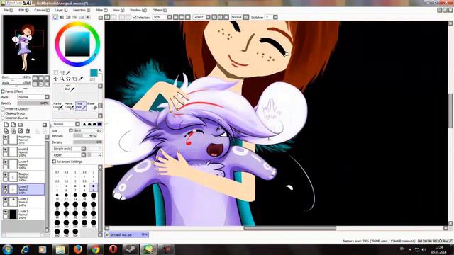Open Opera from the taskbar
The height and width of the screenshot is (255, 454).
(x=113, y=249)
